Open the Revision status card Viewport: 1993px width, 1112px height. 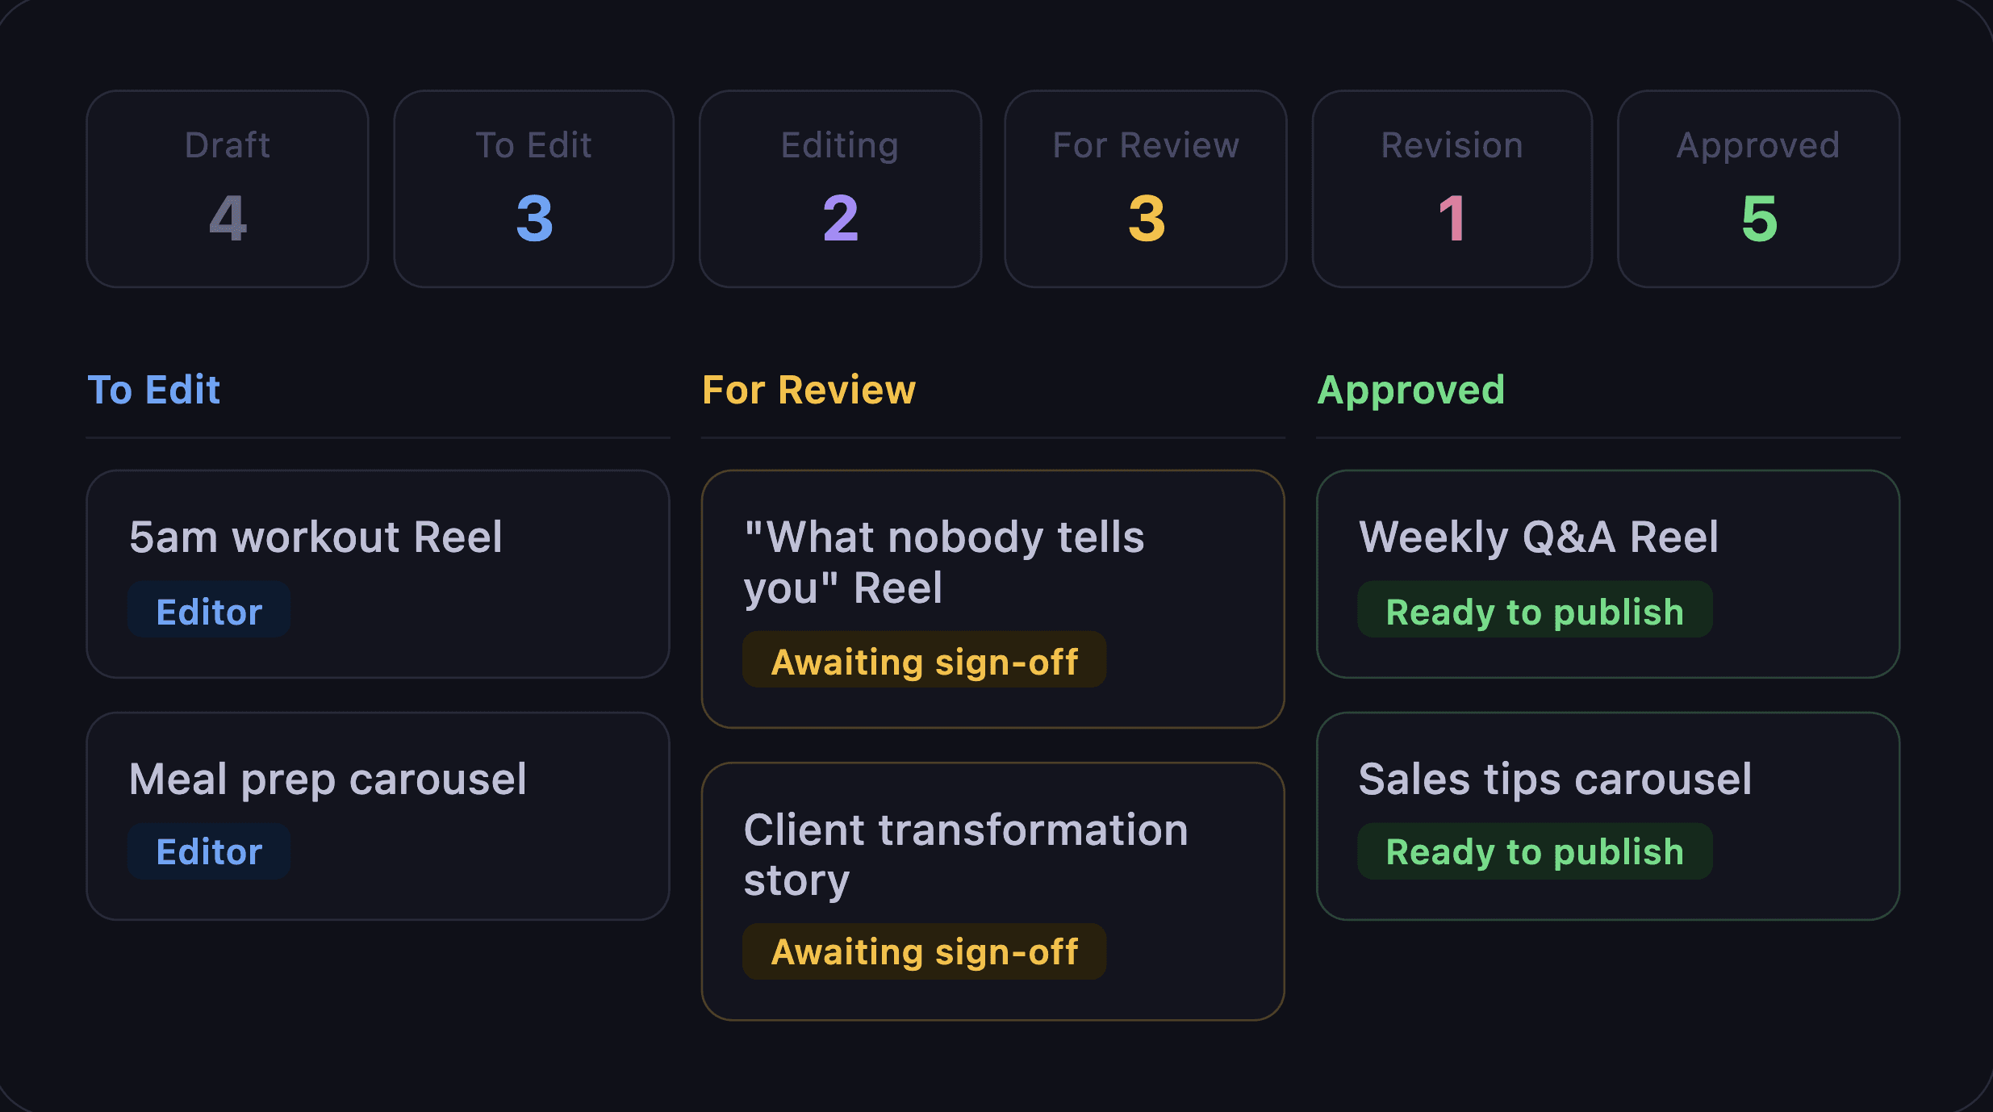coord(1452,189)
